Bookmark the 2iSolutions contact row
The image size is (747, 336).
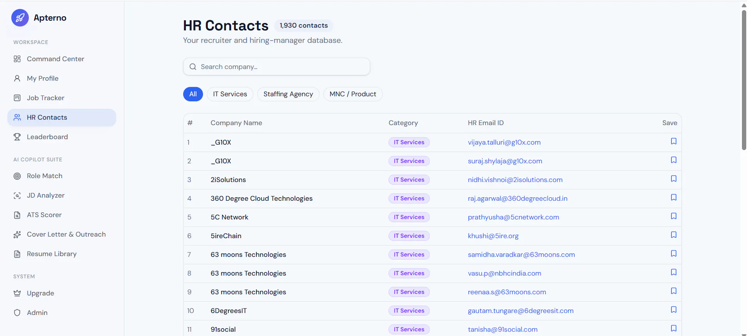pyautogui.click(x=673, y=179)
